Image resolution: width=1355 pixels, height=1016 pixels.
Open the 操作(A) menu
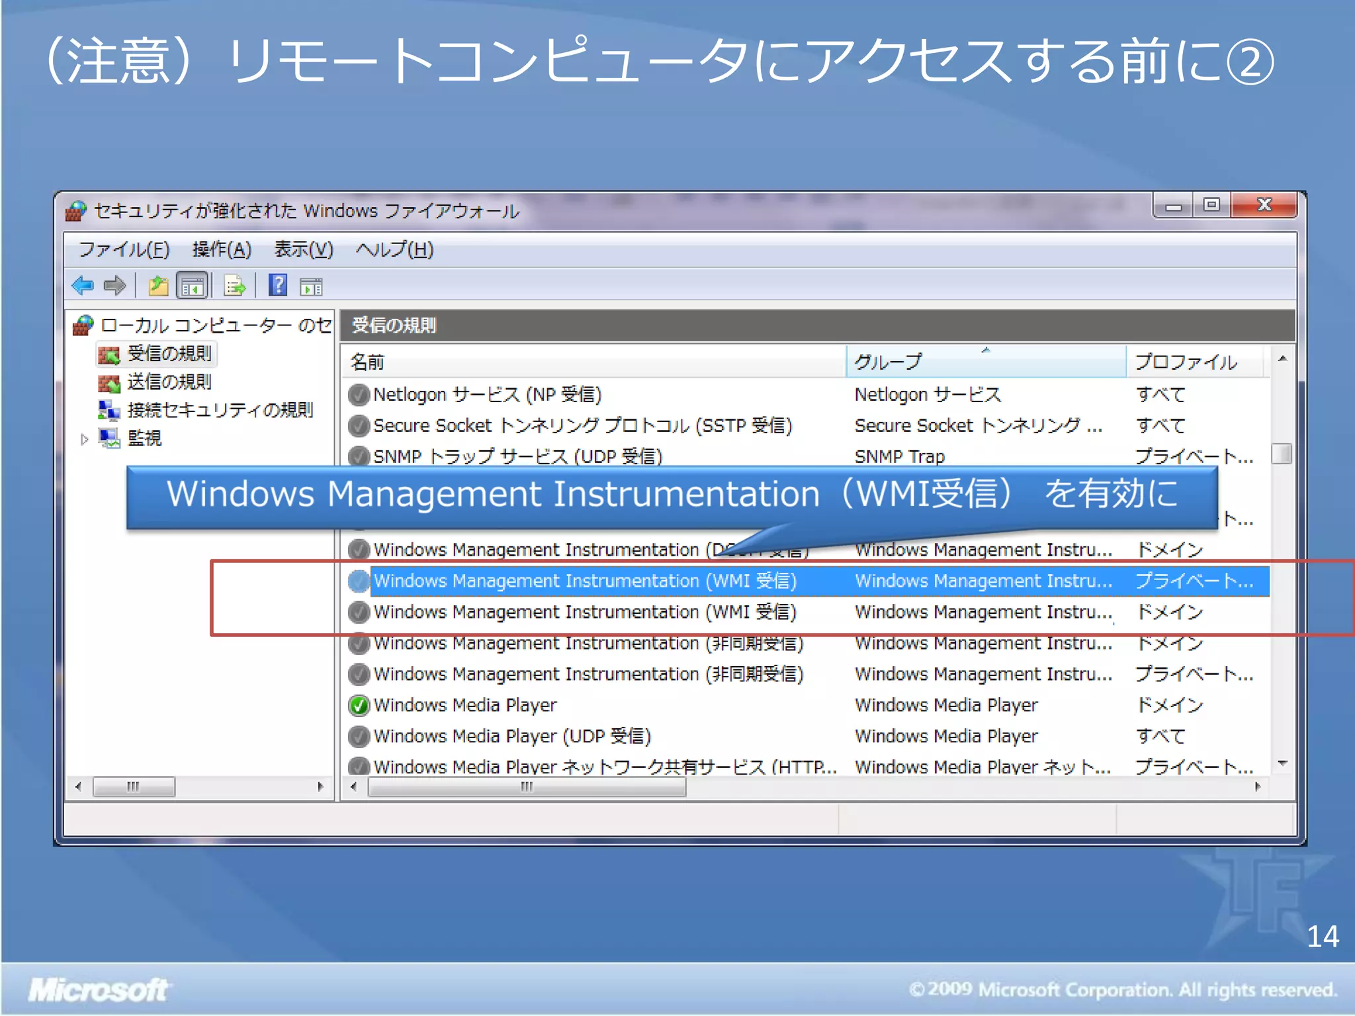(222, 250)
